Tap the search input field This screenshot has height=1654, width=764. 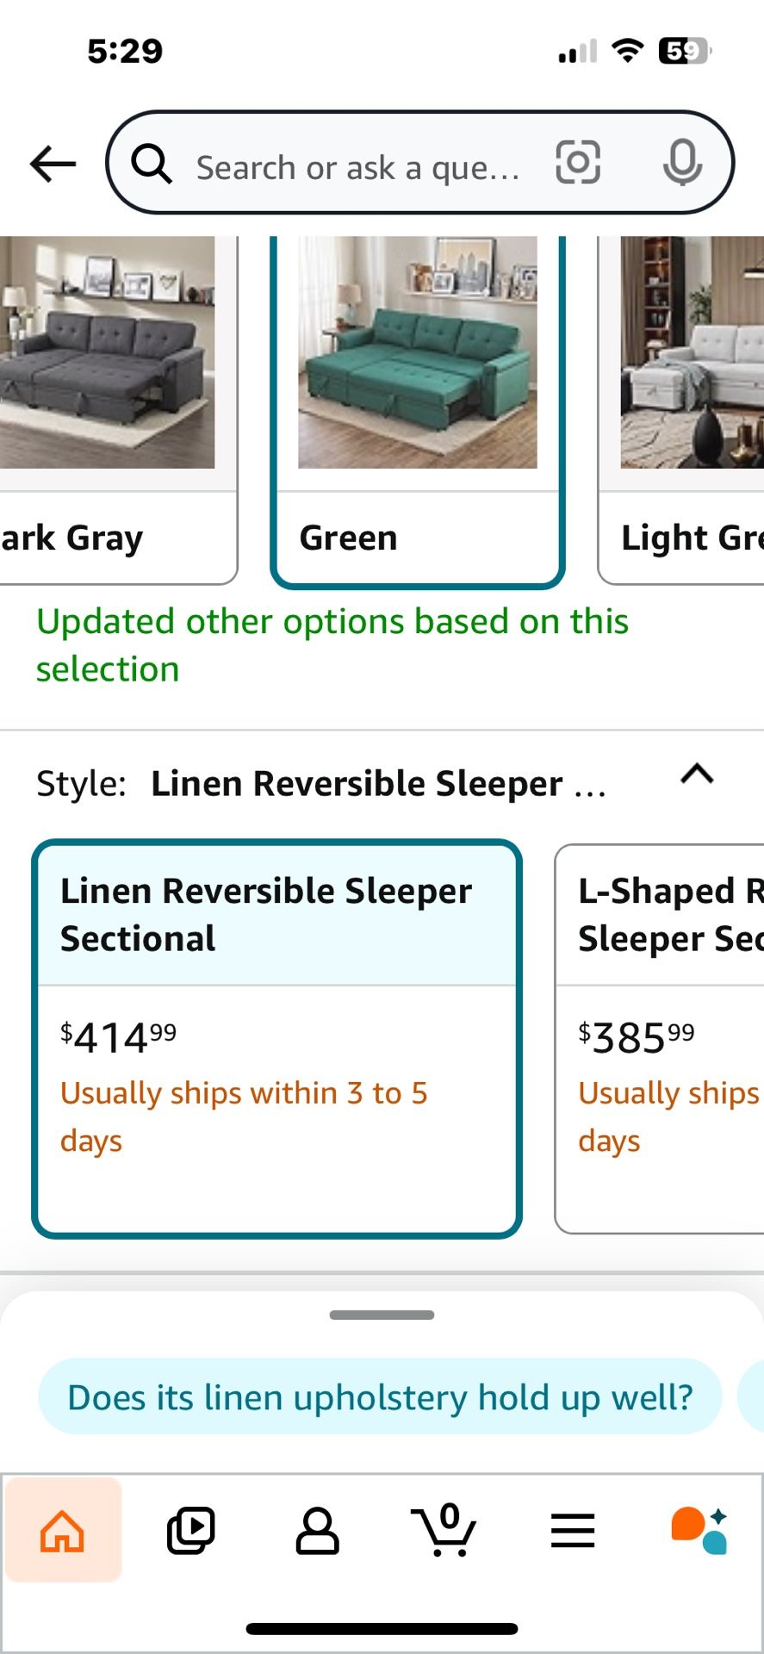[x=357, y=167]
